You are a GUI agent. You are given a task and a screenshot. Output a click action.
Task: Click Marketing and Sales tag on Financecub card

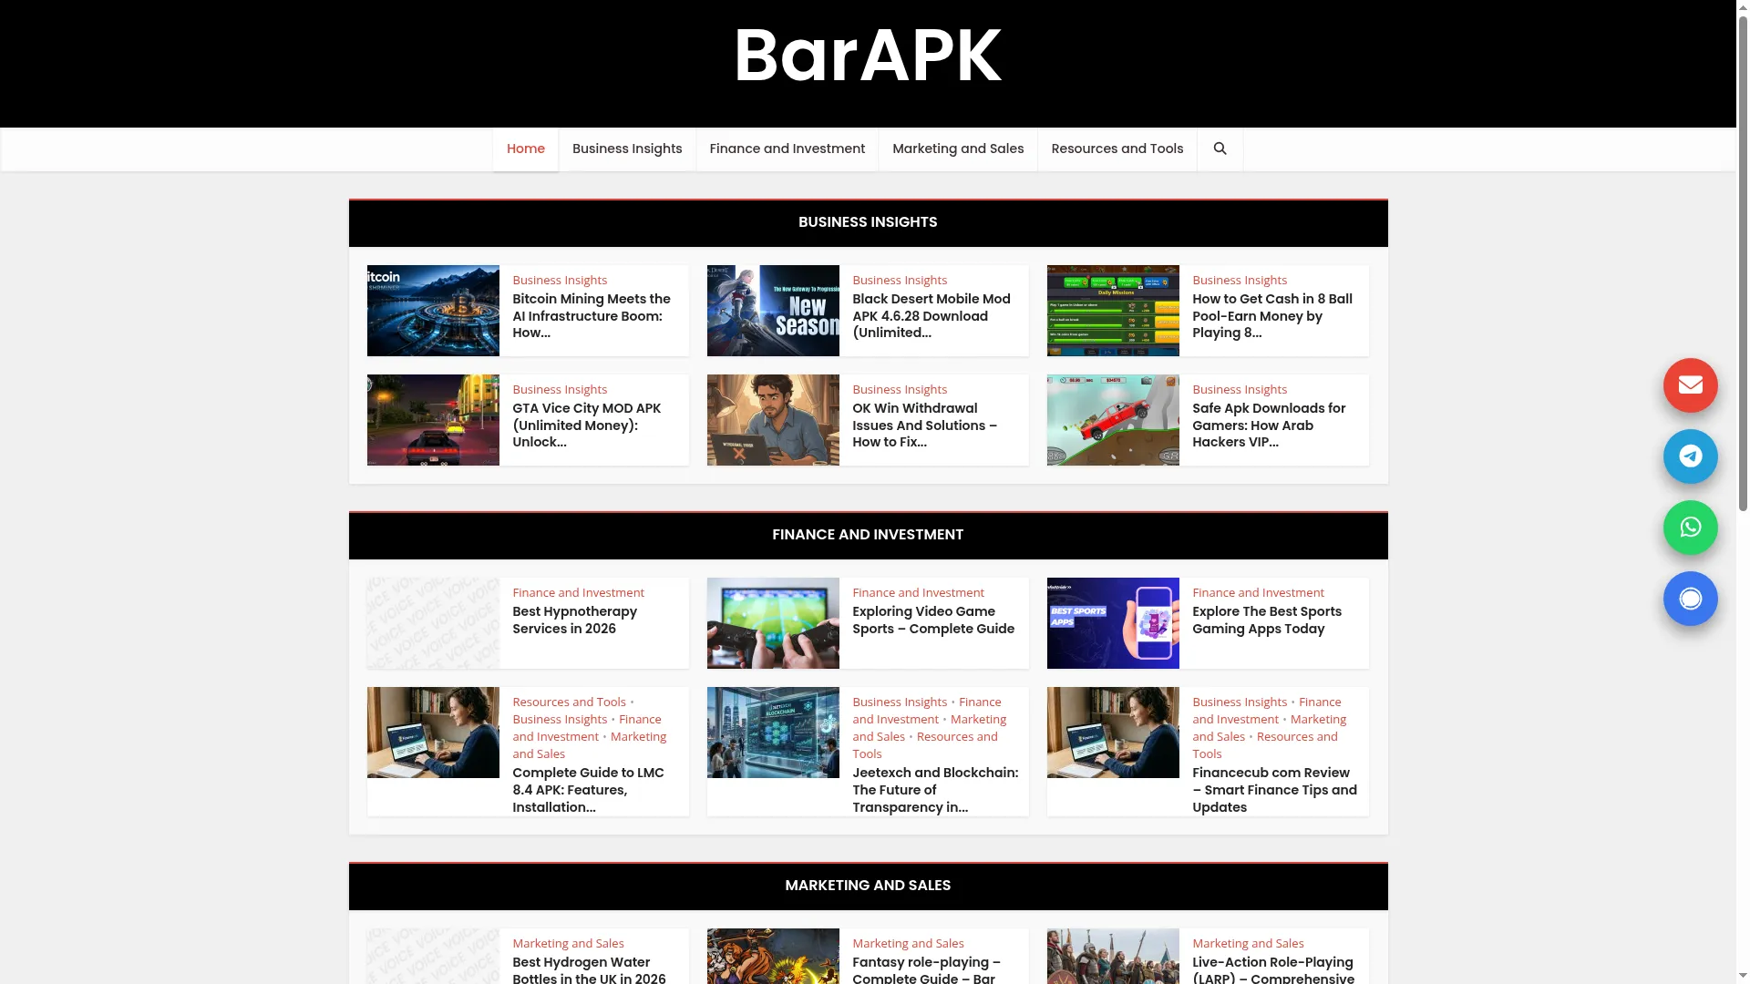pyautogui.click(x=1270, y=727)
